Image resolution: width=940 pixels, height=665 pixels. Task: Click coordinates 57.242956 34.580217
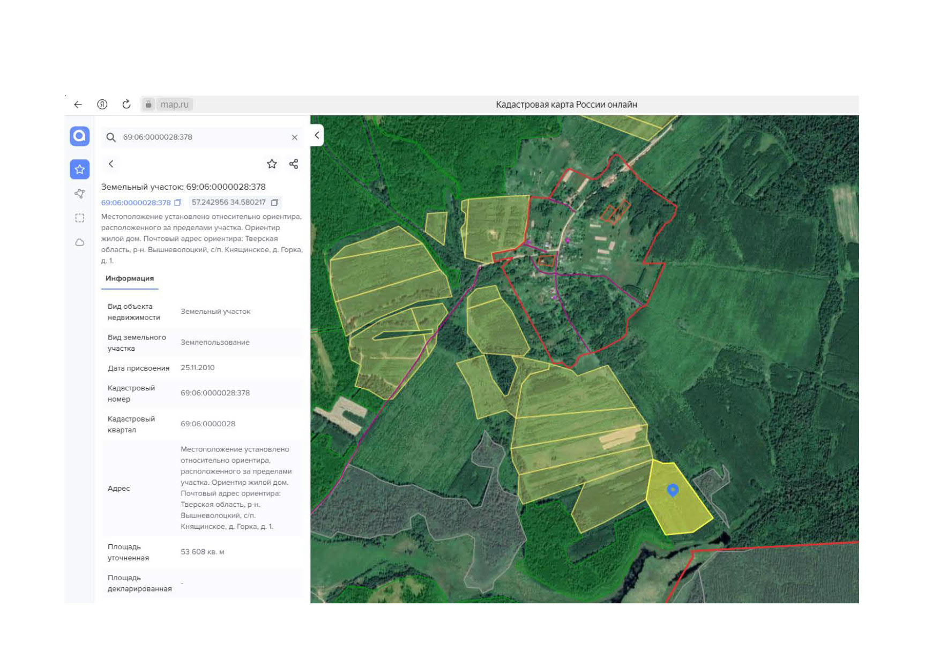coord(229,202)
